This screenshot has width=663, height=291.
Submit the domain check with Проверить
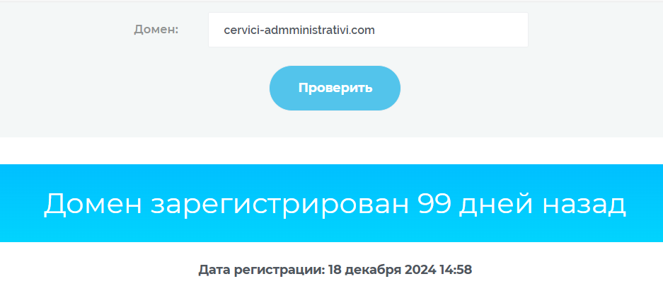(x=335, y=88)
